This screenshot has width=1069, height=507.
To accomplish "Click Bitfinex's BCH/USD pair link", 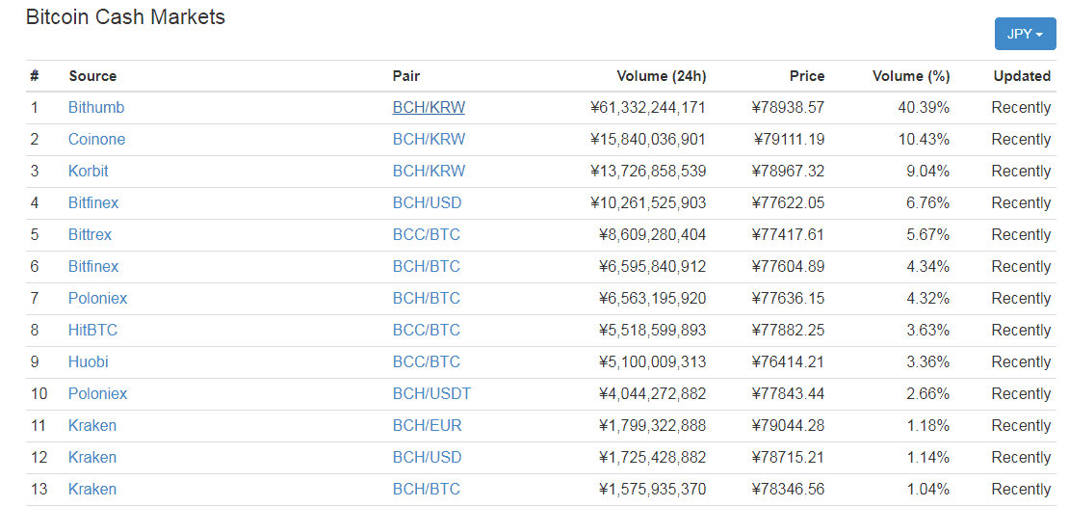I will pos(427,202).
